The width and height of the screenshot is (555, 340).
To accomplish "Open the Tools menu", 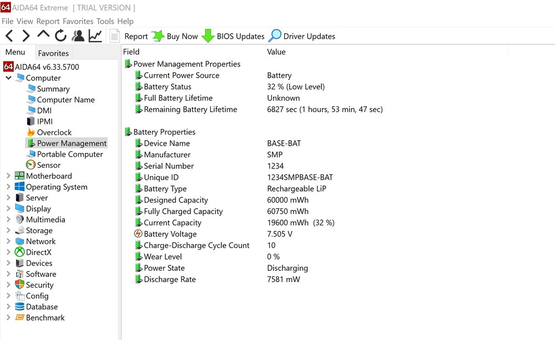I will click(x=105, y=21).
